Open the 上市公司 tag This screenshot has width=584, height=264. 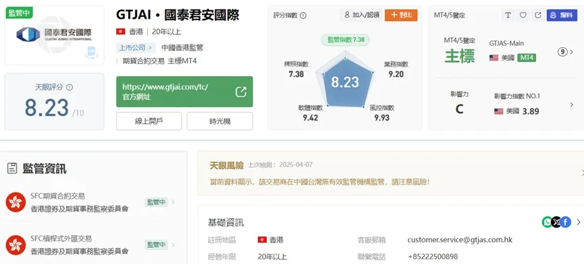(x=136, y=48)
